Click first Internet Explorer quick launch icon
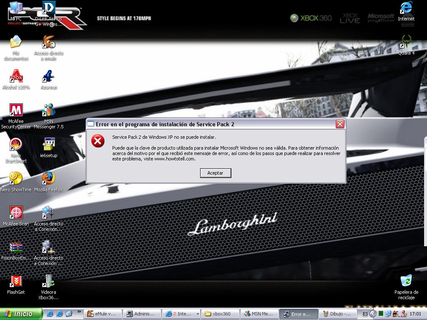The width and height of the screenshot is (427, 320). [x=50, y=314]
